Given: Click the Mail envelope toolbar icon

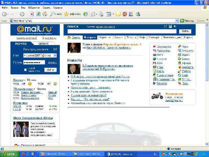Looking at the screenshot, I should [x=93, y=14].
